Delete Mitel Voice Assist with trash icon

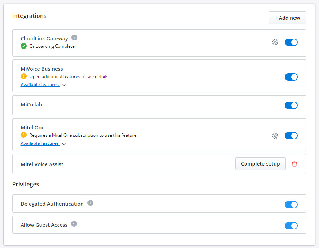pos(294,164)
